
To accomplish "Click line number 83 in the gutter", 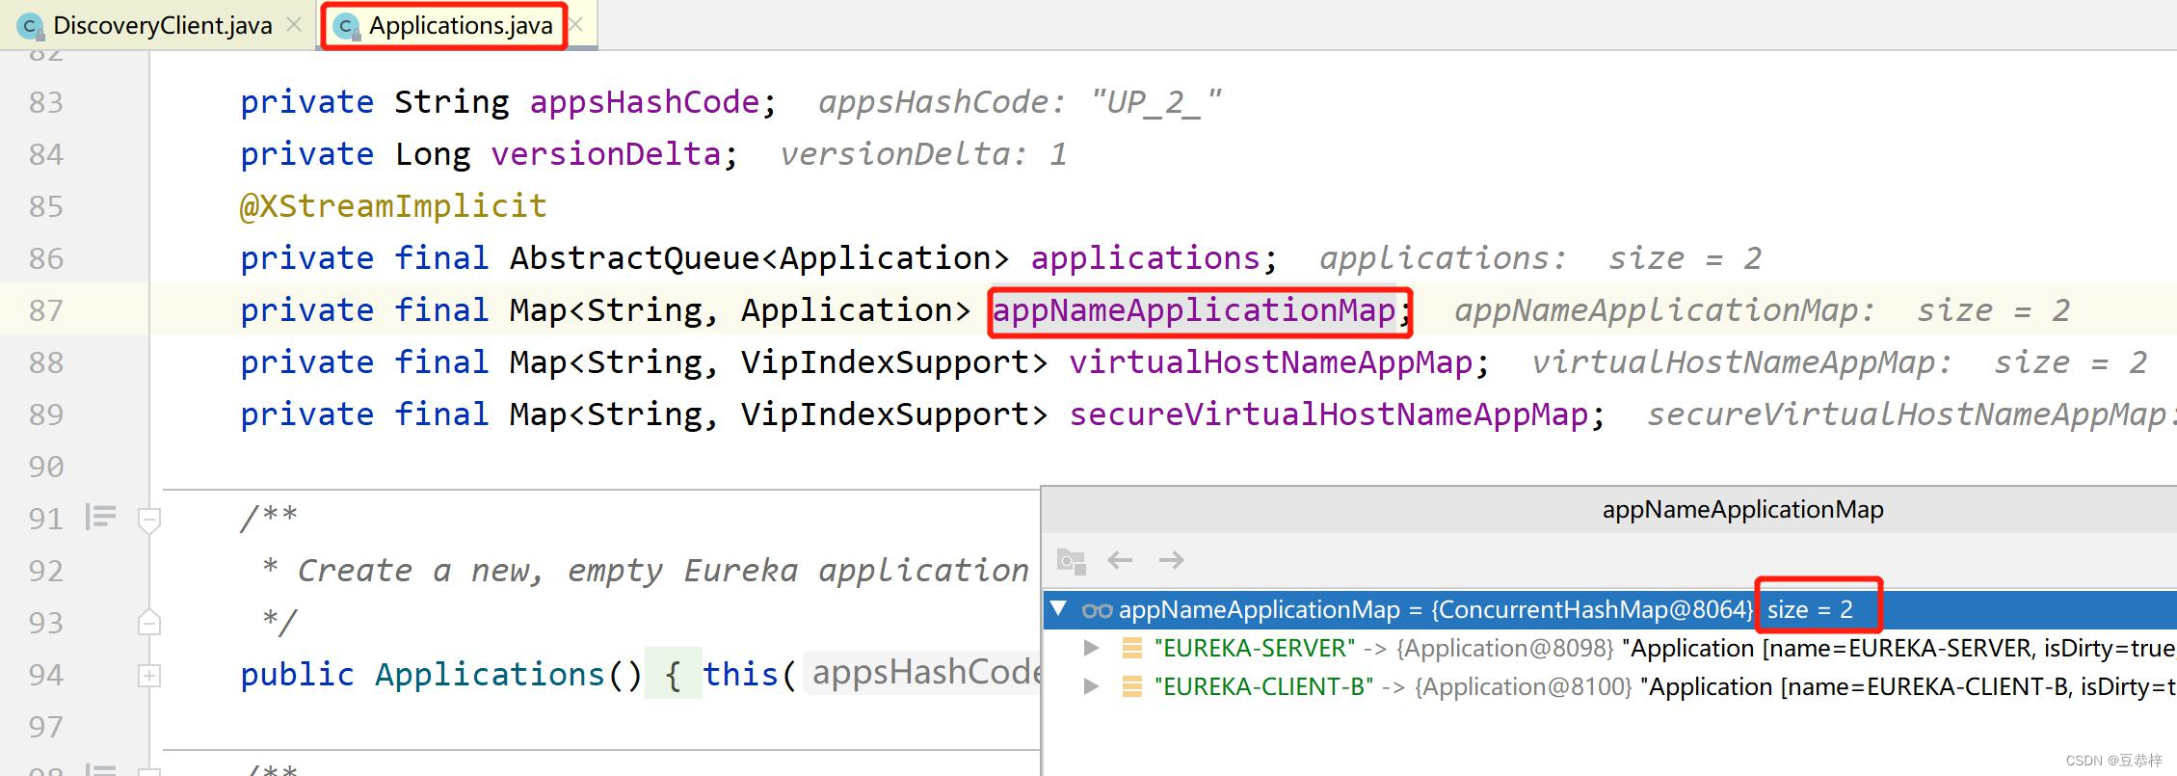I will click(45, 102).
